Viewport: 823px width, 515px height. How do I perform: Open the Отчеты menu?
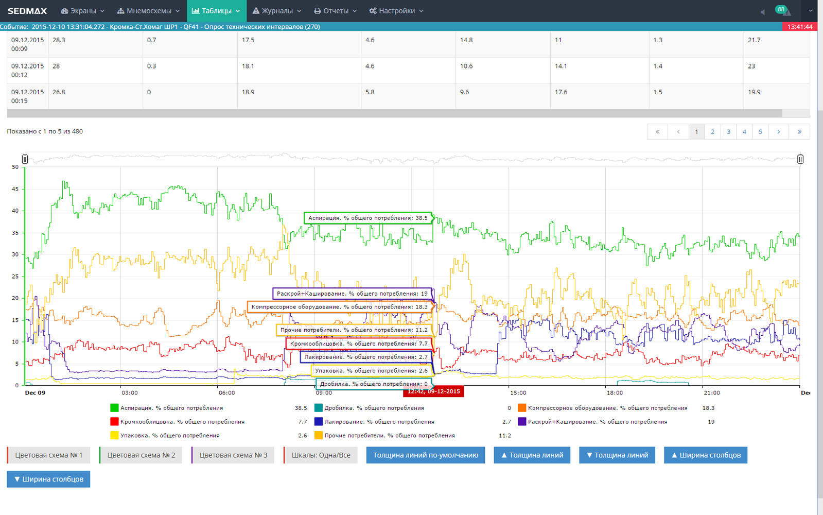[x=335, y=11]
